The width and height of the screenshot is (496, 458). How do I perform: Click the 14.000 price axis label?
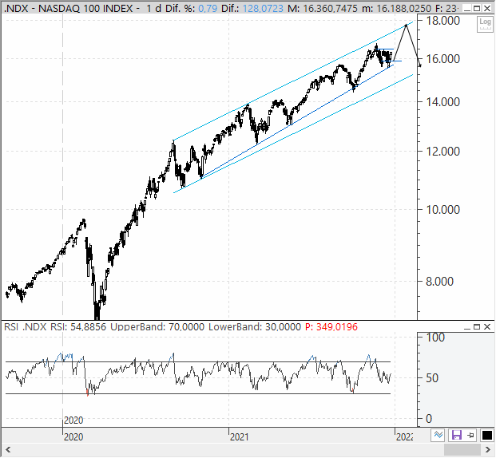pyautogui.click(x=442, y=102)
